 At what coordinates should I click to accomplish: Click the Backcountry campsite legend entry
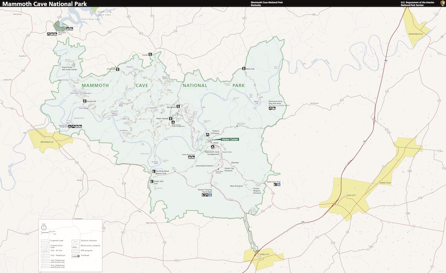(x=86, y=246)
